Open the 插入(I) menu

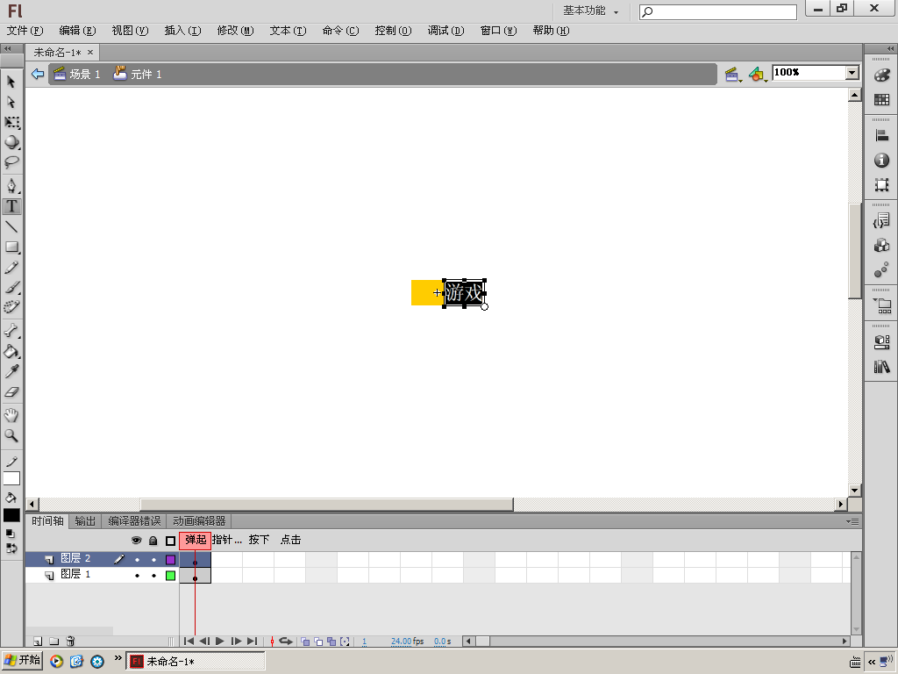182,31
